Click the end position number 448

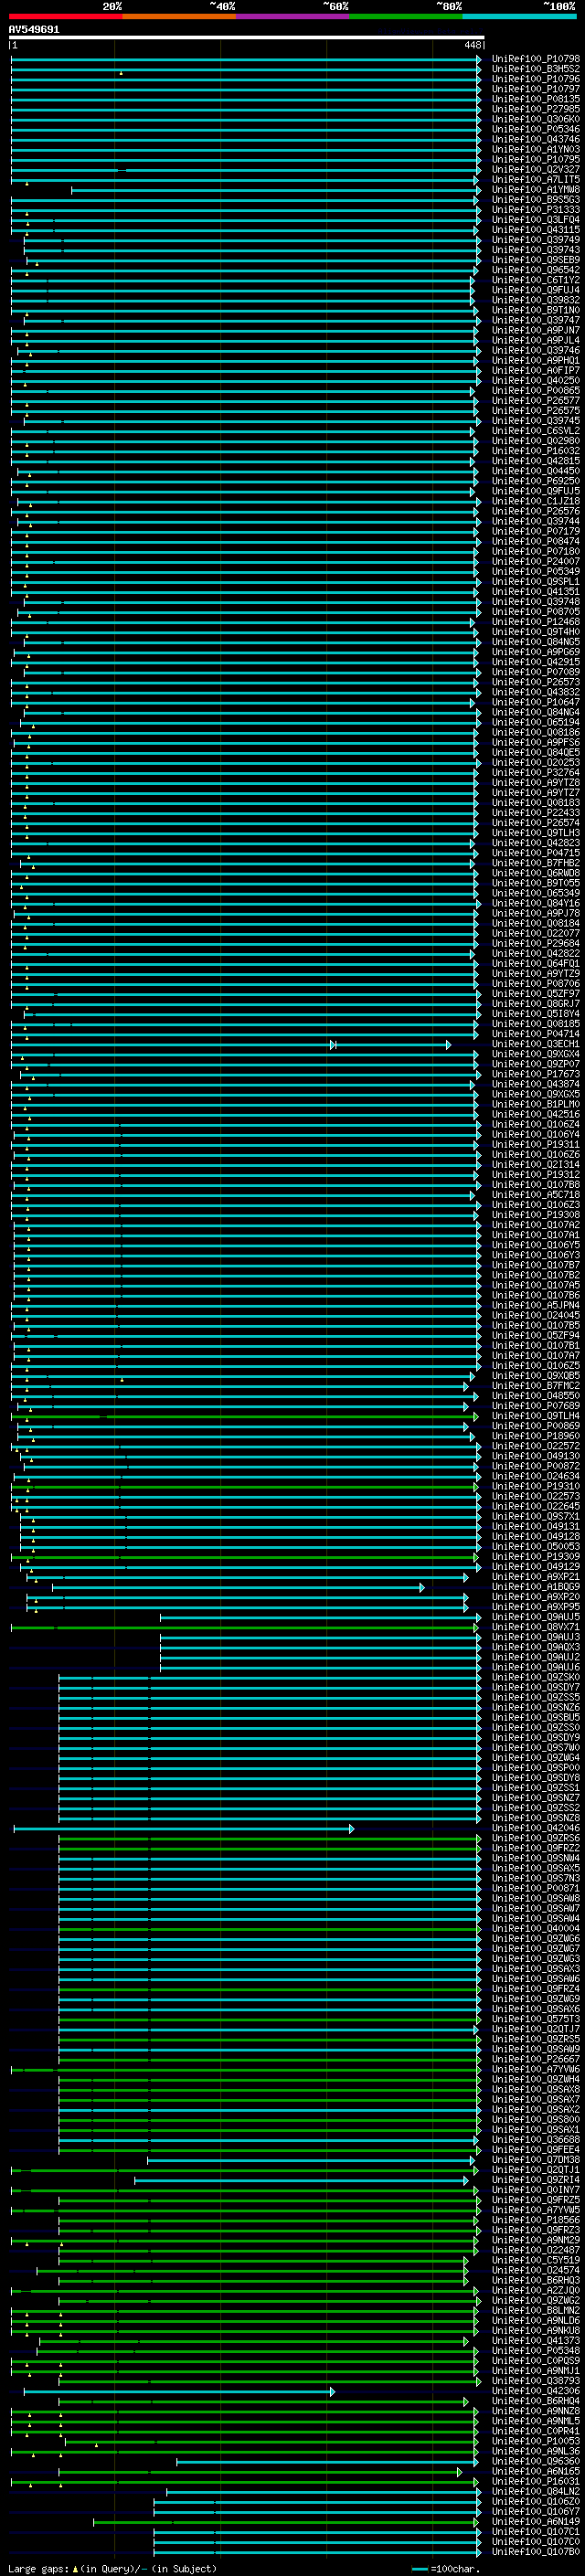(472, 46)
